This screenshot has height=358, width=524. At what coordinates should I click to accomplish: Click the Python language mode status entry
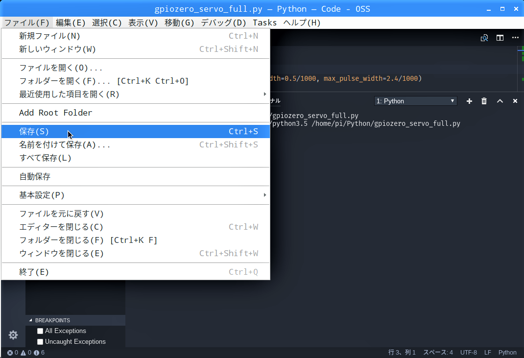point(507,353)
